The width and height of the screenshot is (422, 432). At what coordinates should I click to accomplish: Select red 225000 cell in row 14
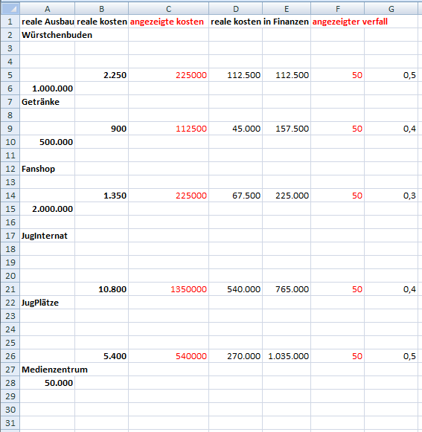point(168,196)
